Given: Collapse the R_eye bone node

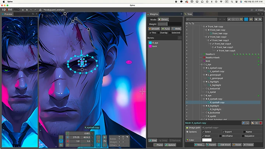Looking at the screenshot, I should (202, 96).
